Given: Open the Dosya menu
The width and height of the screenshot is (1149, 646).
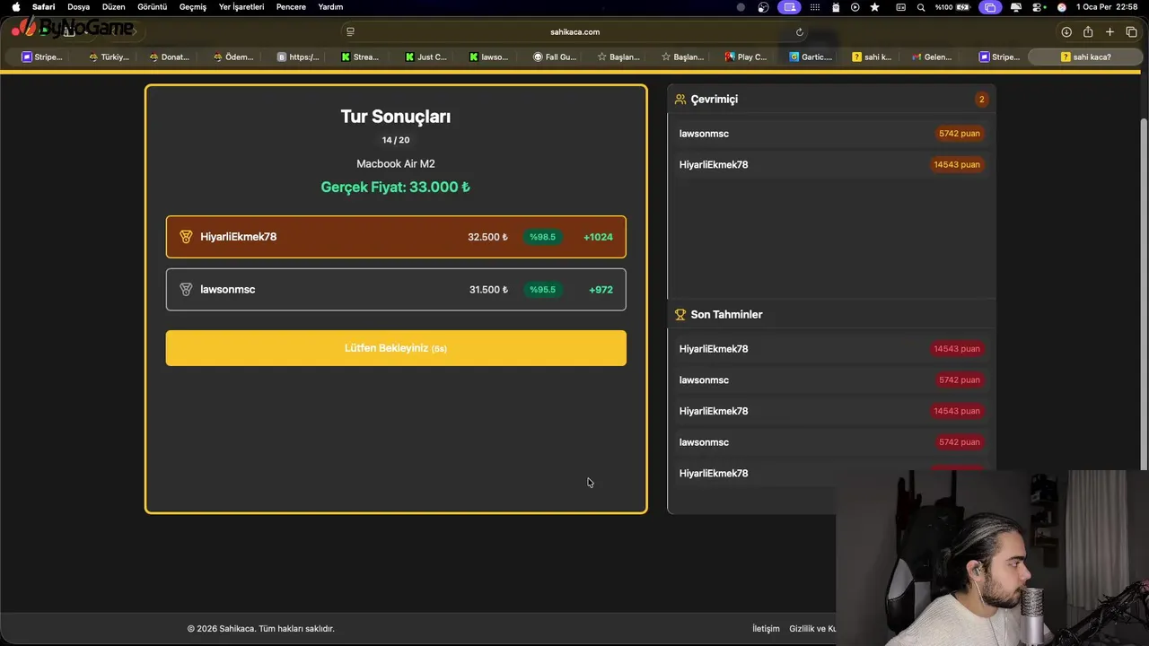Looking at the screenshot, I should tap(78, 6).
